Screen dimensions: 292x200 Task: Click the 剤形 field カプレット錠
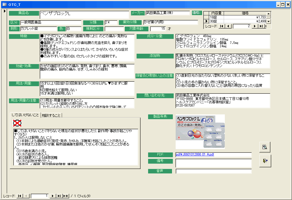39,29
